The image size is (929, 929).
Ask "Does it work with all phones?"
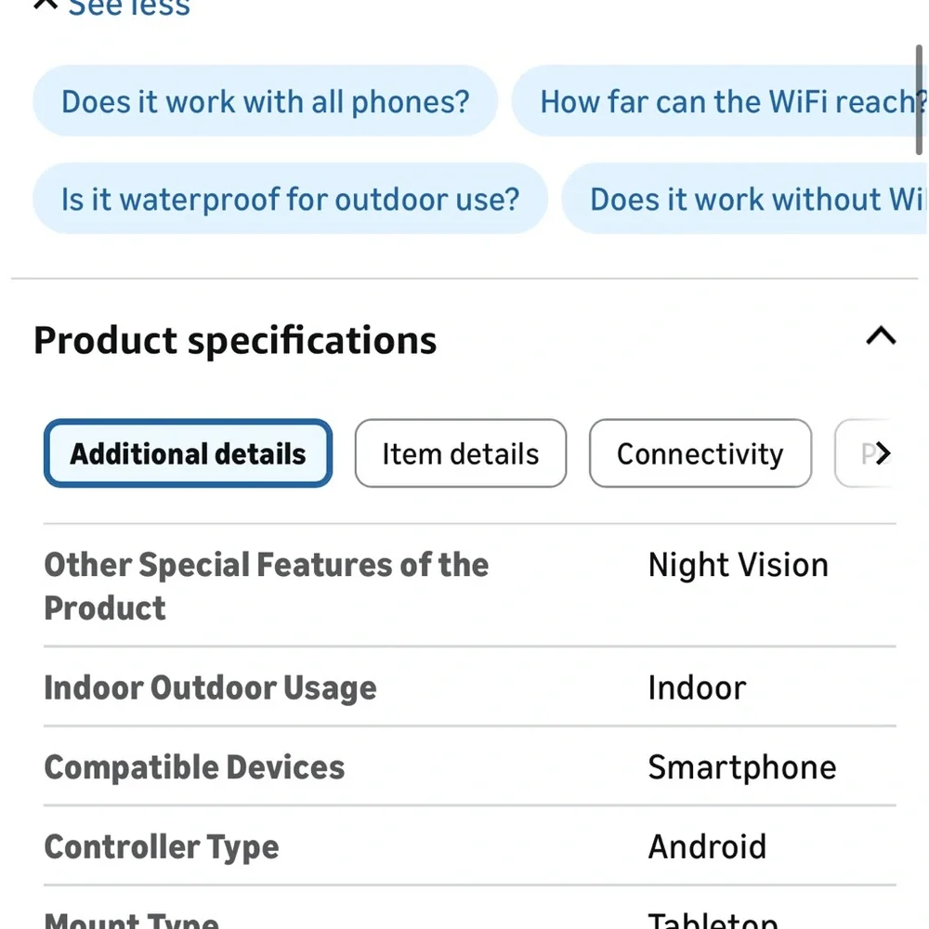(x=265, y=100)
